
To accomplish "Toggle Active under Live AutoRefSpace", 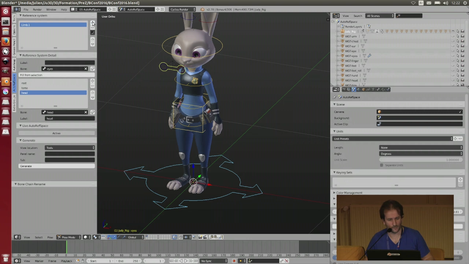I will (x=56, y=133).
